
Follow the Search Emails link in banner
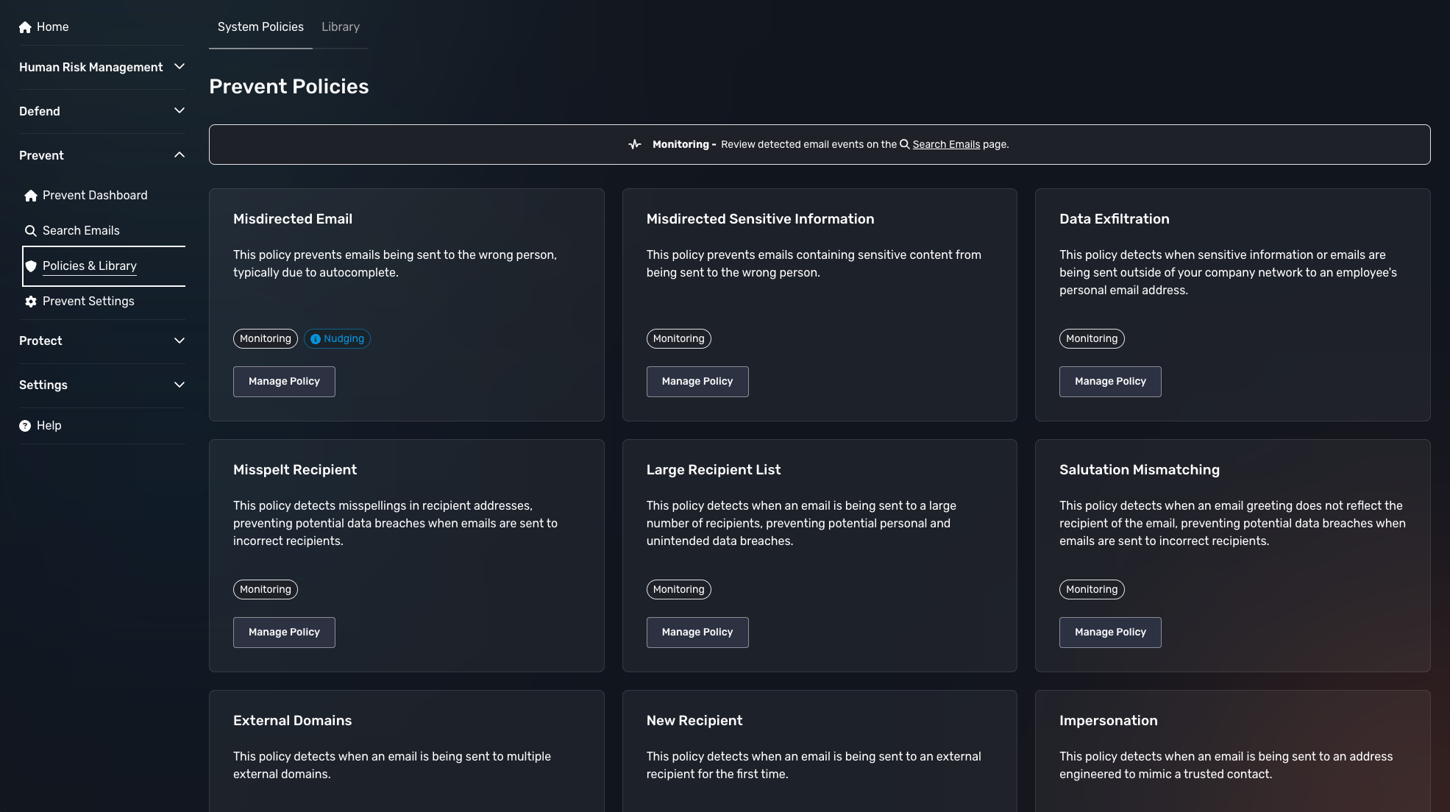[x=946, y=144]
